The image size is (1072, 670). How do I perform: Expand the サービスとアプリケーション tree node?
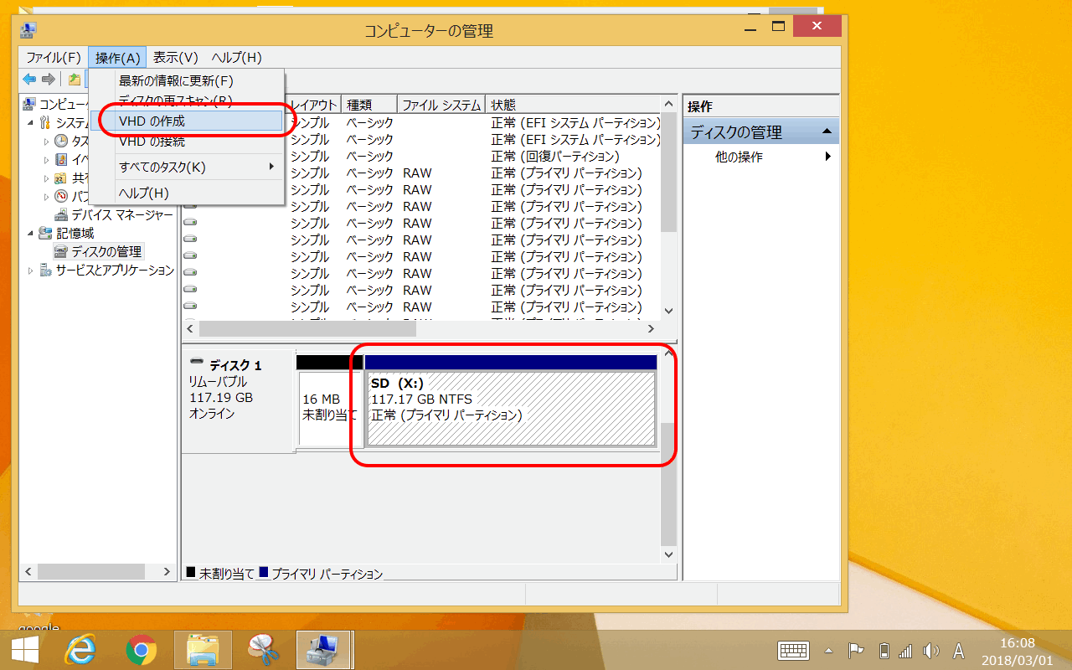pyautogui.click(x=31, y=271)
